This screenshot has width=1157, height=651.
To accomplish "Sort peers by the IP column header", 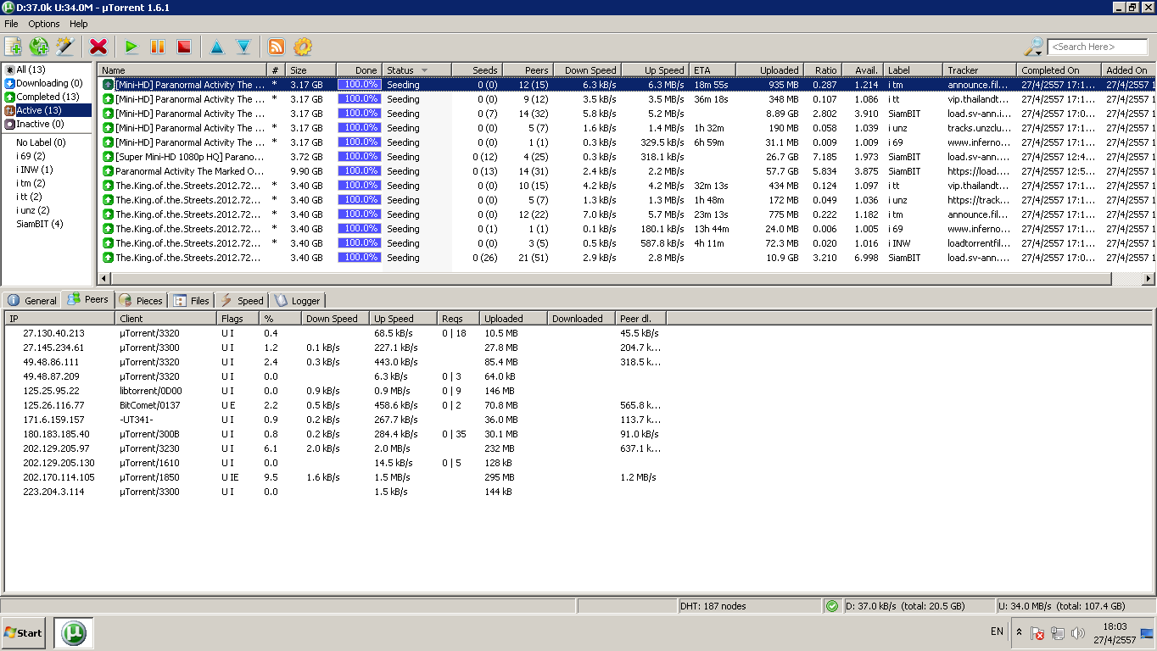I will [60, 319].
